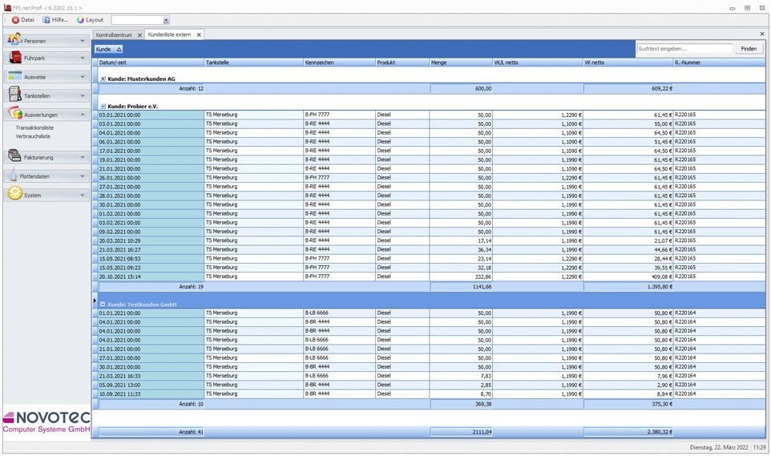Click the yellow System gear icon
771x456 pixels.
click(x=14, y=195)
